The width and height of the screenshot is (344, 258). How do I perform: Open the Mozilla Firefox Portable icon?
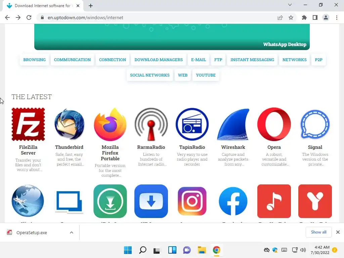click(110, 124)
